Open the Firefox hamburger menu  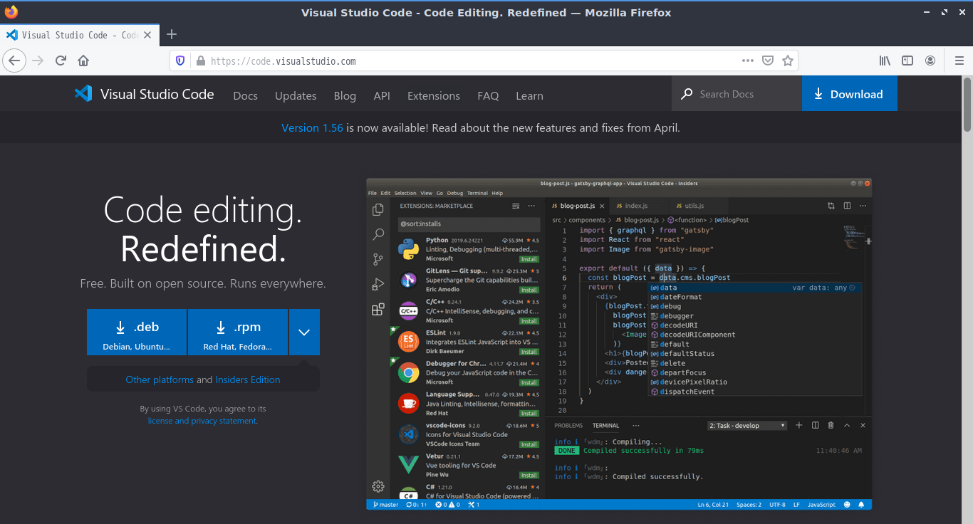tap(959, 61)
